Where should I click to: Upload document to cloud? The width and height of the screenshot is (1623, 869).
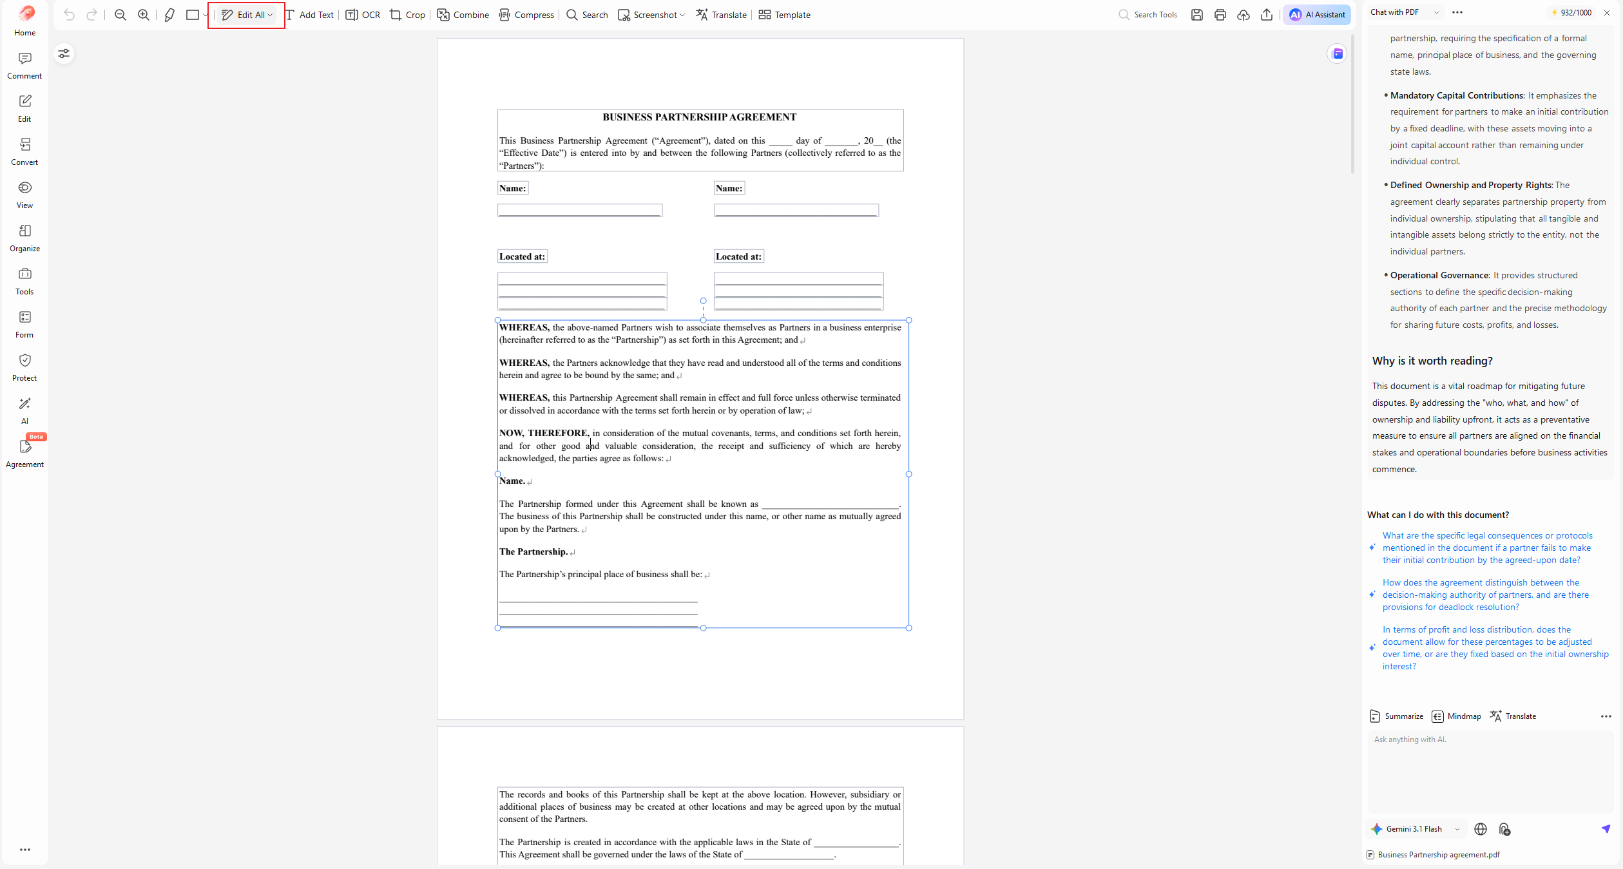pyautogui.click(x=1243, y=15)
